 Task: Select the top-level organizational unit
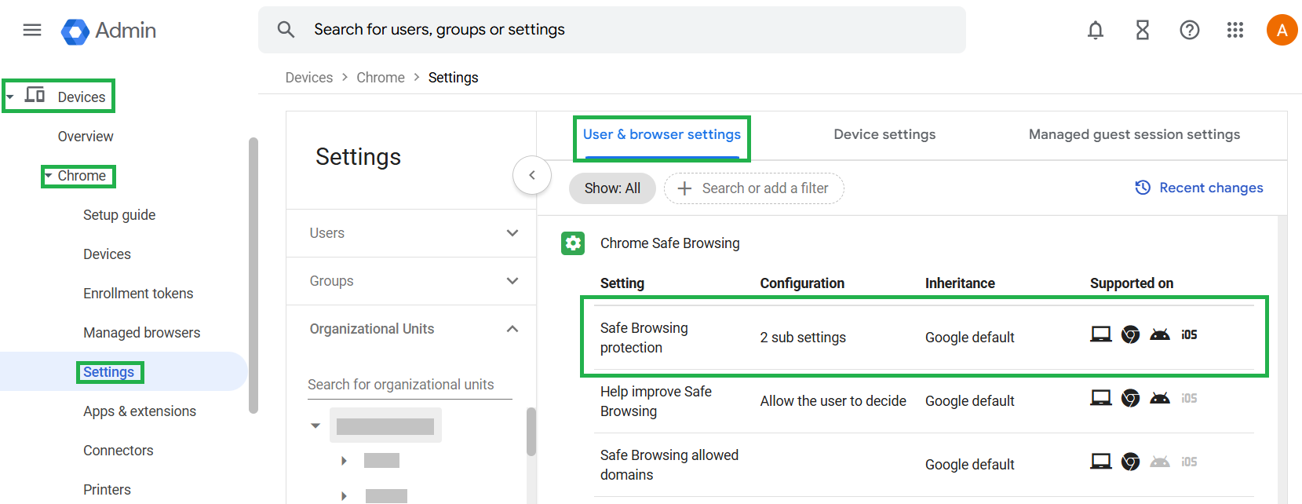385,426
